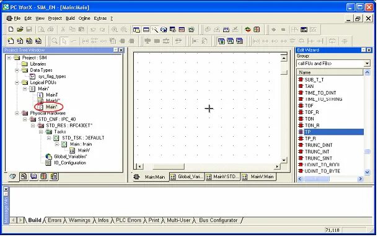378x237 pixels.
Task: Click the Name column header in Edit Wizard
Action: tap(330, 72)
